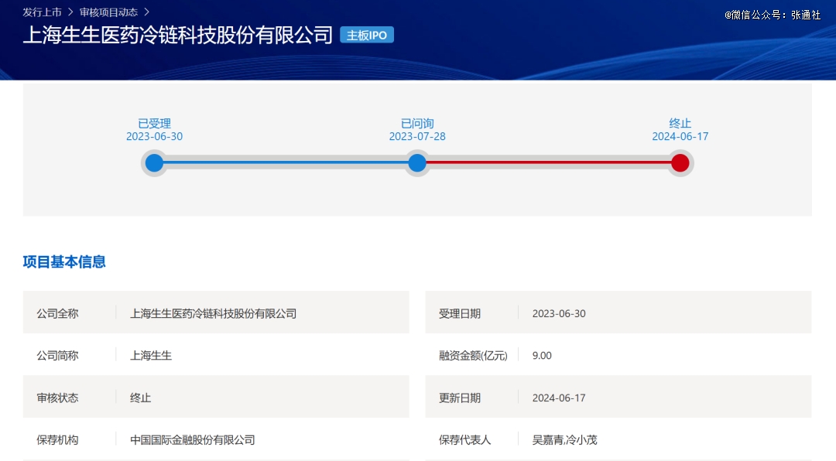The height and width of the screenshot is (461, 836).
Task: Click the chevron after 审核项目动态
Action: point(147,12)
